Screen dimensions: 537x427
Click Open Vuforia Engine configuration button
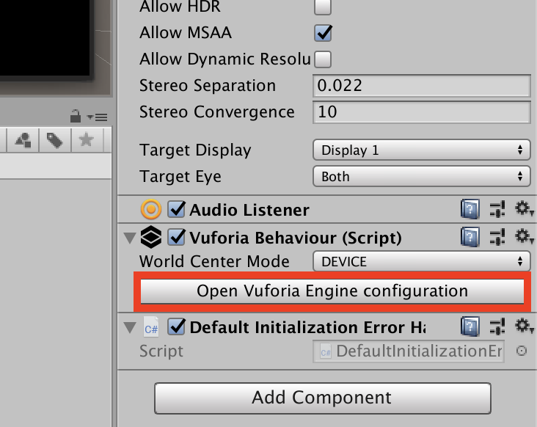click(x=332, y=291)
